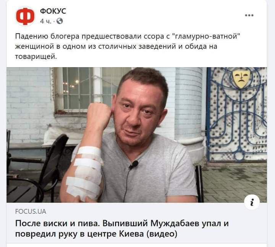Screen dimensions: 275x247
Task: Click post text starting "Падению блогера"
Action: 127,46
